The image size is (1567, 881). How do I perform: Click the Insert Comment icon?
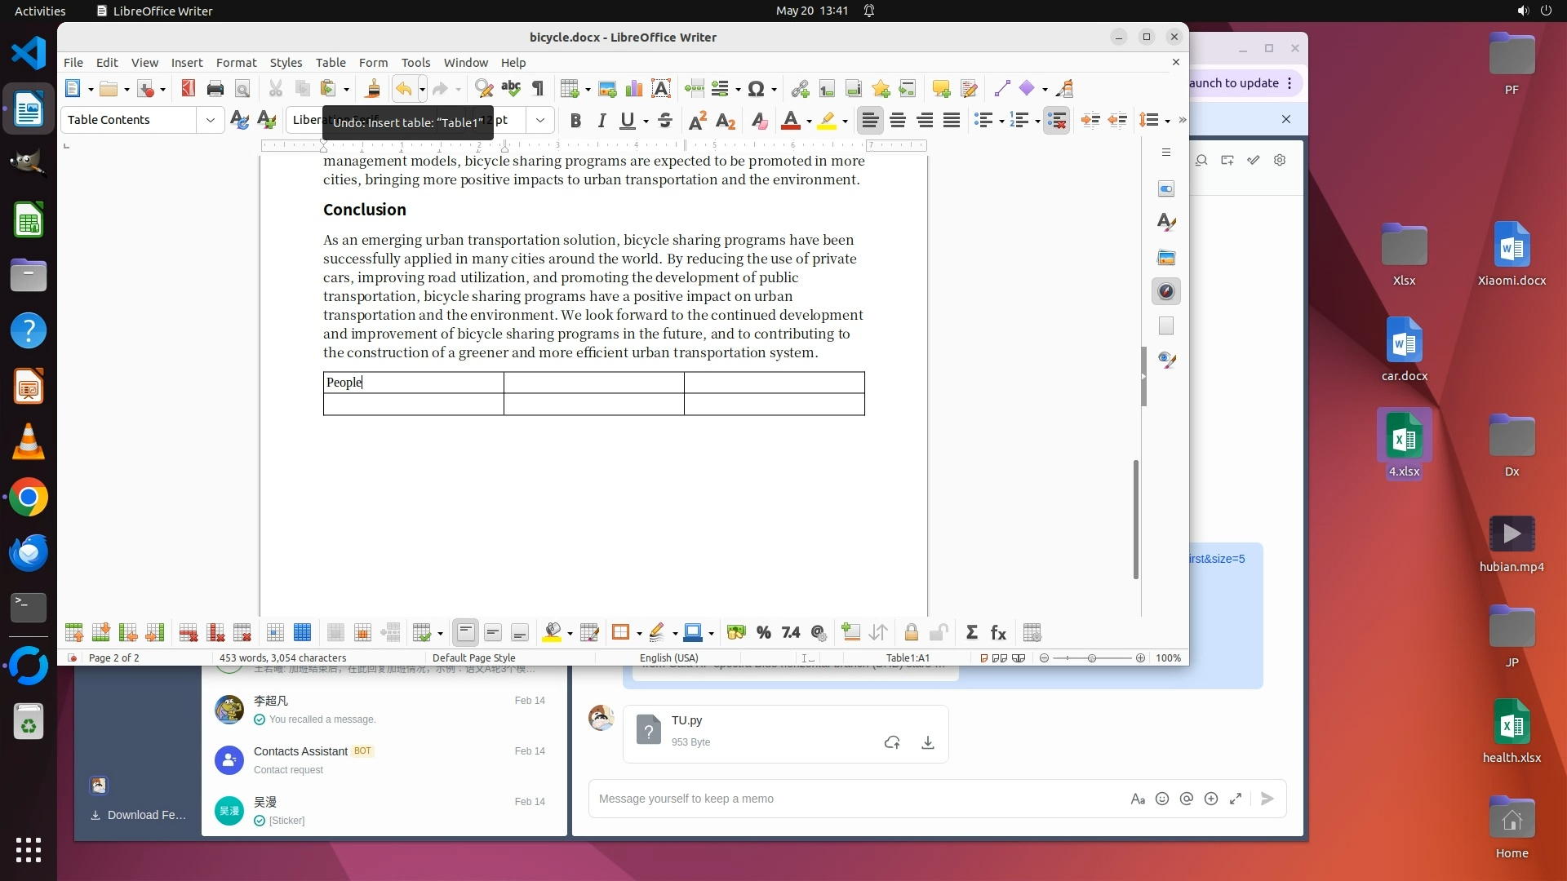(941, 89)
